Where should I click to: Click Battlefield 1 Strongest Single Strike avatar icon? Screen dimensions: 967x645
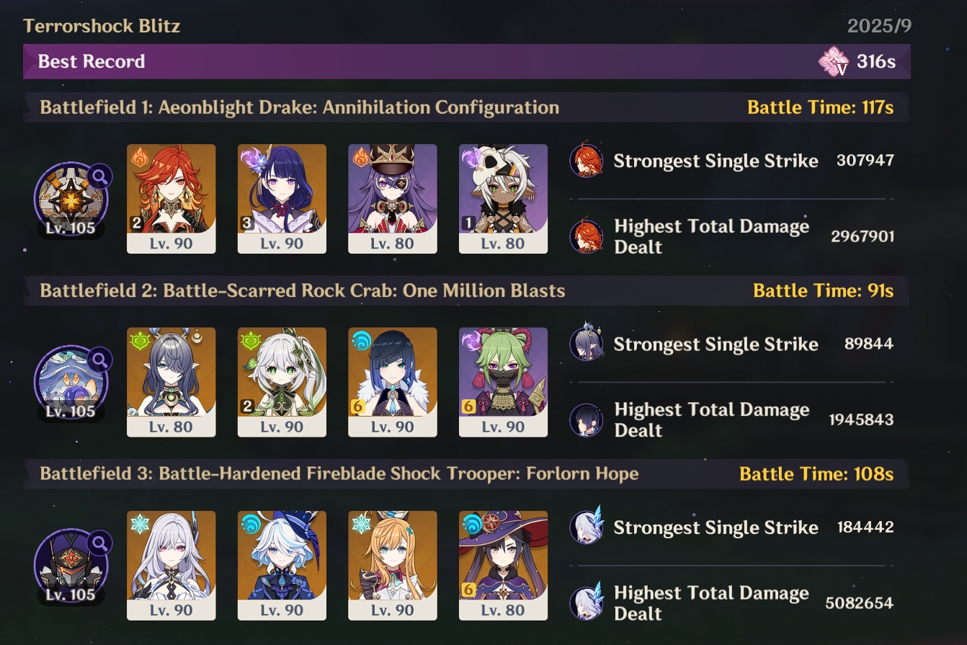(x=587, y=160)
